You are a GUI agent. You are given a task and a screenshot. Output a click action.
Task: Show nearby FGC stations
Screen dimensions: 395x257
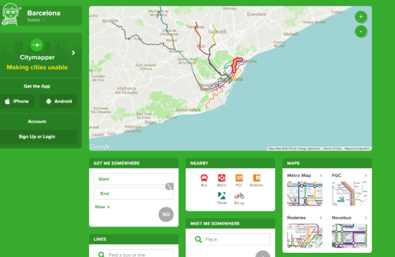click(x=239, y=180)
